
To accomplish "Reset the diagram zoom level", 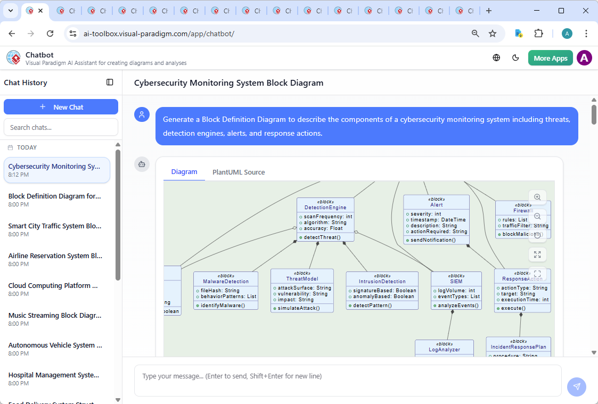I will point(537,236).
